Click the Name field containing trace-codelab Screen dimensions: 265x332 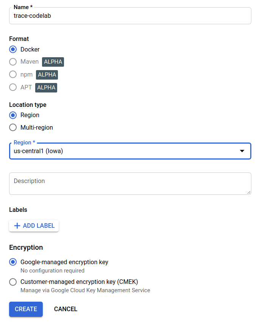click(x=130, y=16)
